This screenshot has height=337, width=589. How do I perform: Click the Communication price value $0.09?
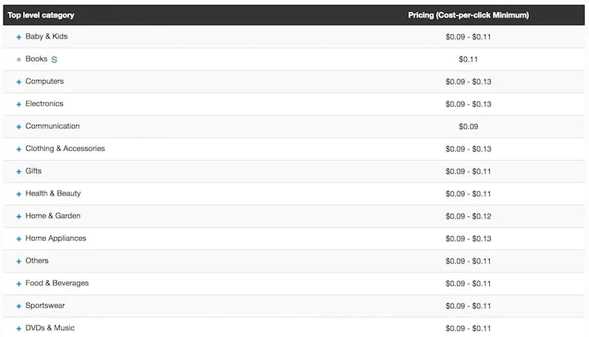[468, 127]
